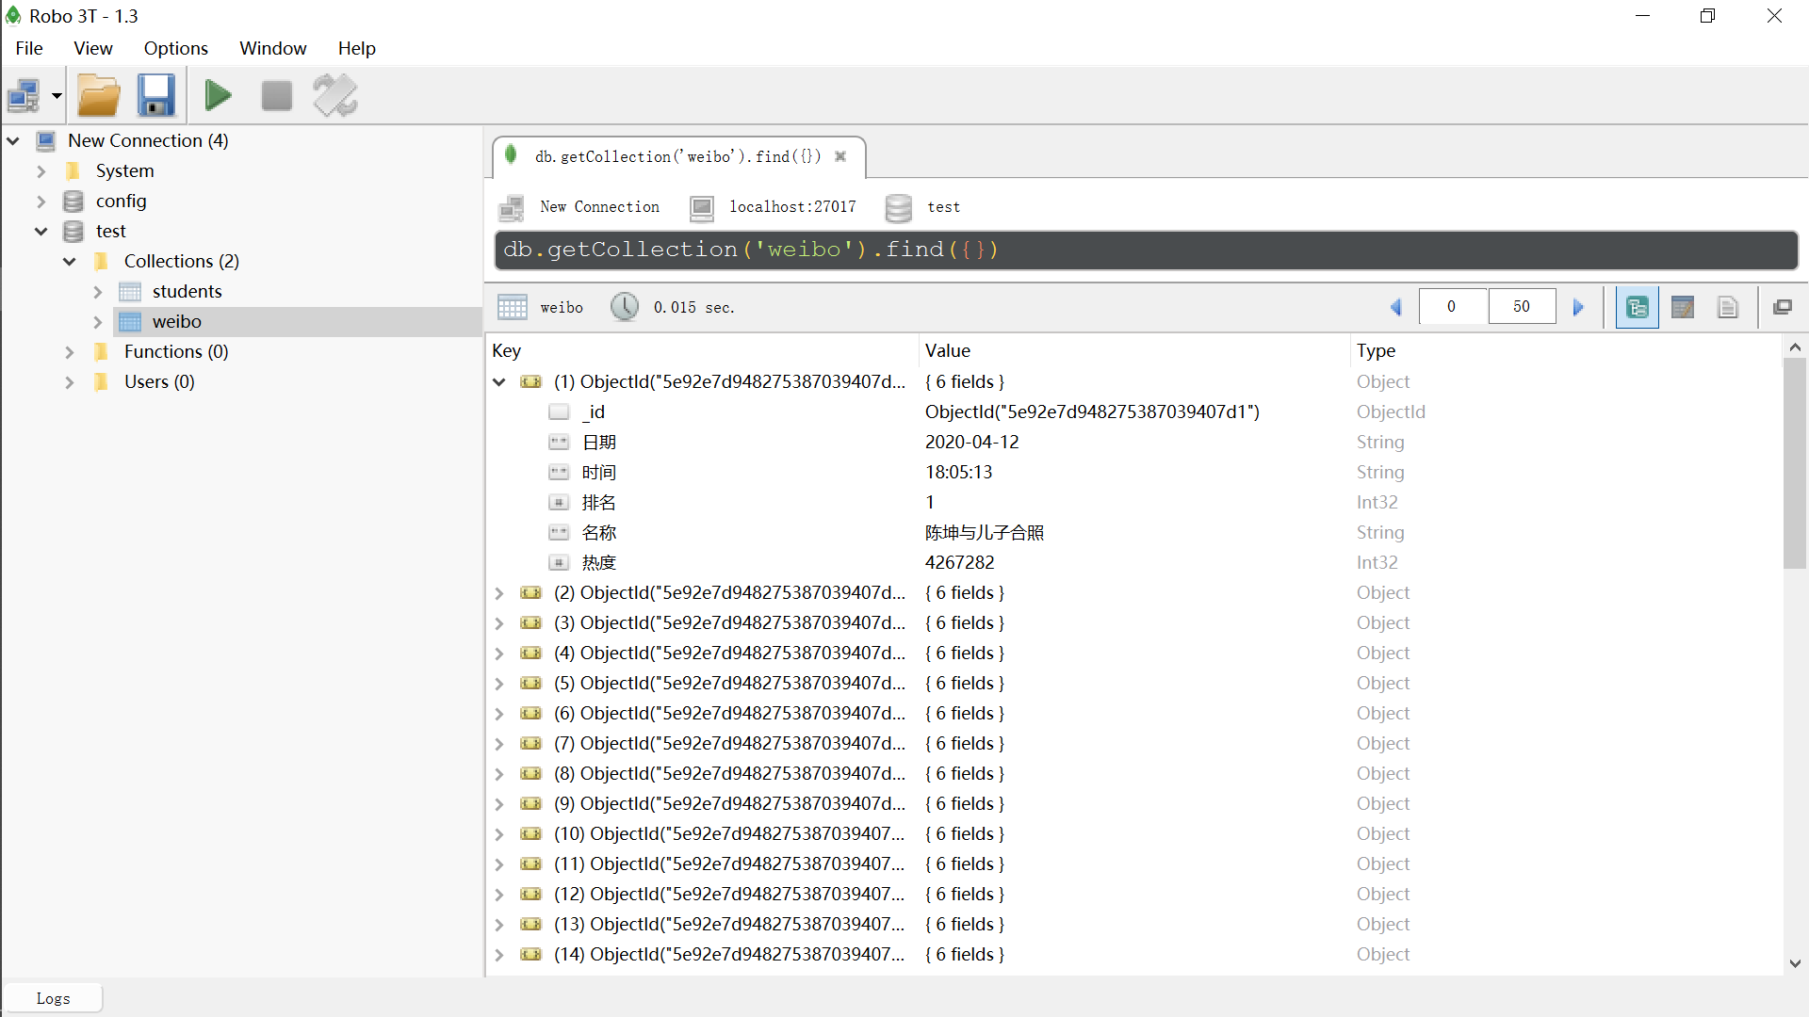Collapse the Collections (2) folder
Viewport: 1809px width, 1017px height.
(70, 262)
